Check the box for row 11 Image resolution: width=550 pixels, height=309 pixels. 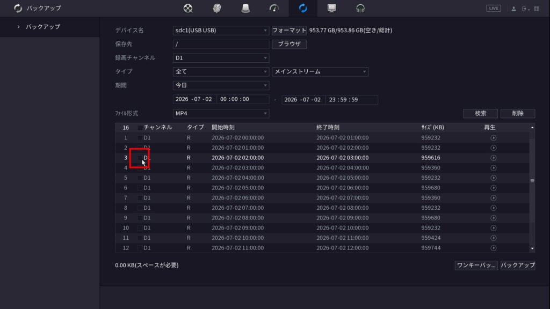(140, 238)
